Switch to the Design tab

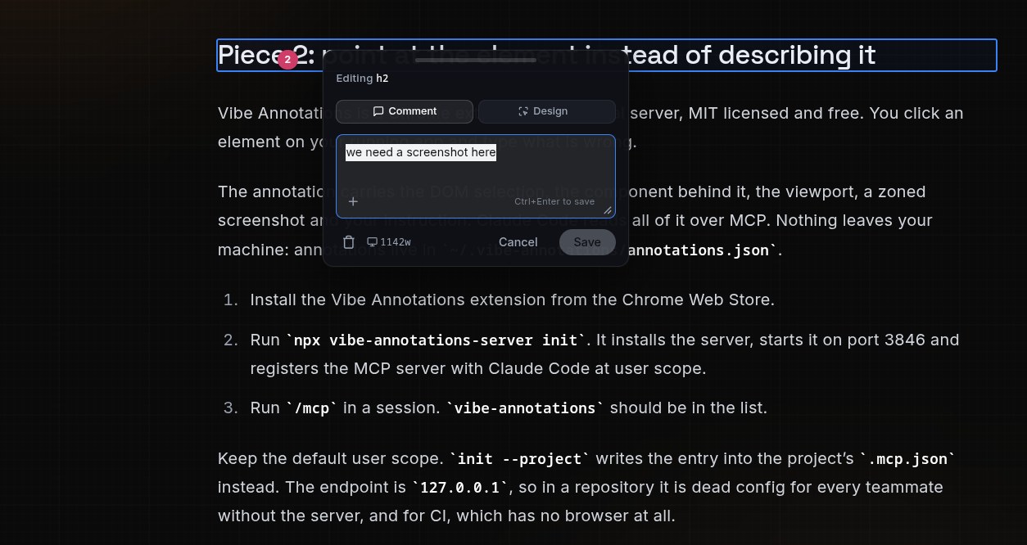click(547, 111)
